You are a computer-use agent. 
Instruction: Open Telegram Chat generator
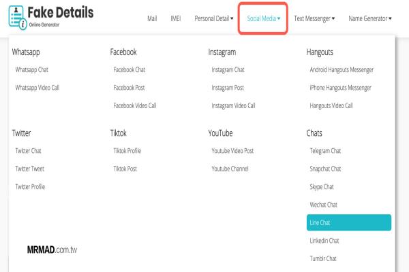[325, 151]
